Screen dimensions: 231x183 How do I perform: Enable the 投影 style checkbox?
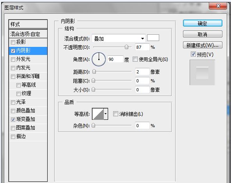coord(13,42)
